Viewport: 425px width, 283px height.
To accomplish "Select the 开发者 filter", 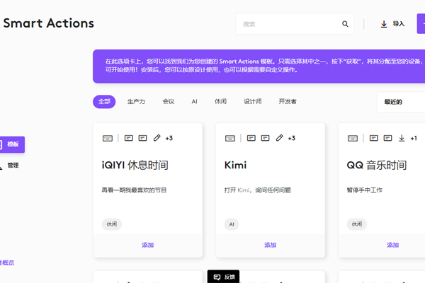I will 288,102.
